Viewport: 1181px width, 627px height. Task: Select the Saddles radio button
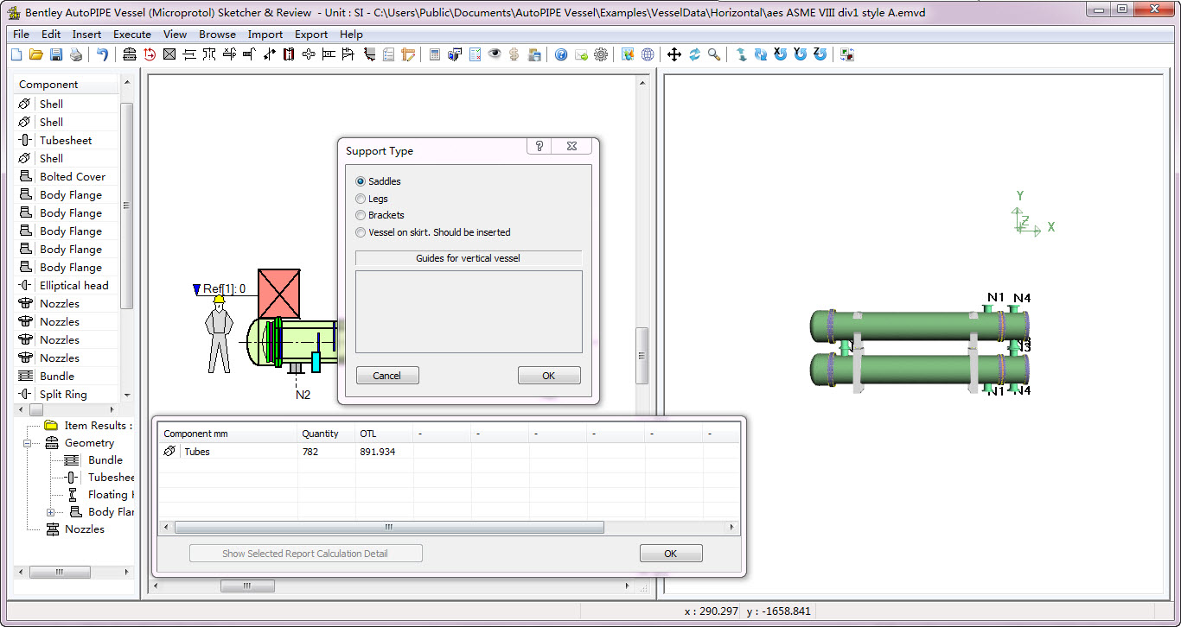pyautogui.click(x=361, y=181)
